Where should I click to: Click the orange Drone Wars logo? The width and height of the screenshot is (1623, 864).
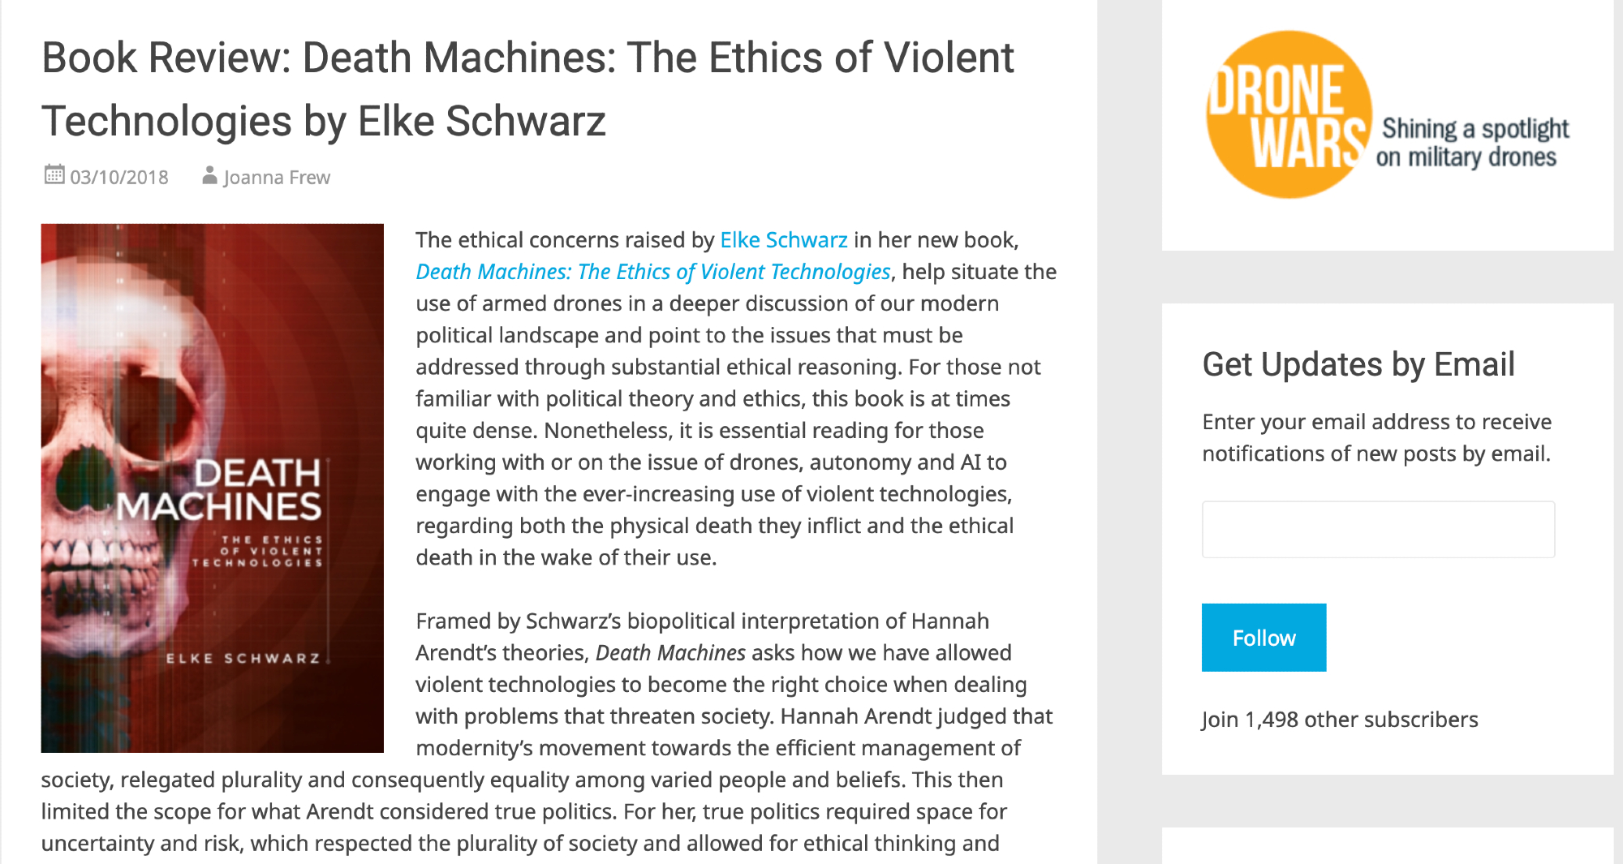click(x=1288, y=115)
